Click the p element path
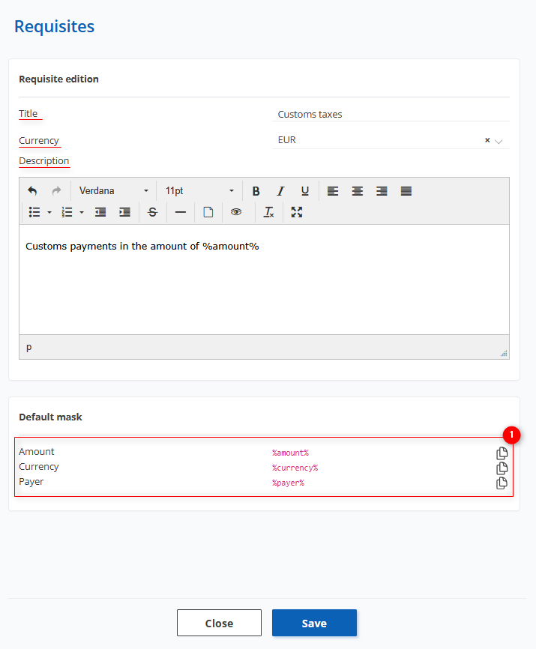The width and height of the screenshot is (536, 649). tap(28, 347)
